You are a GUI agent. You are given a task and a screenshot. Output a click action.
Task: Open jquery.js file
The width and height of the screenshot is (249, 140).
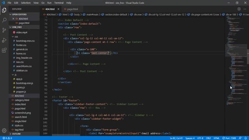[24, 87]
